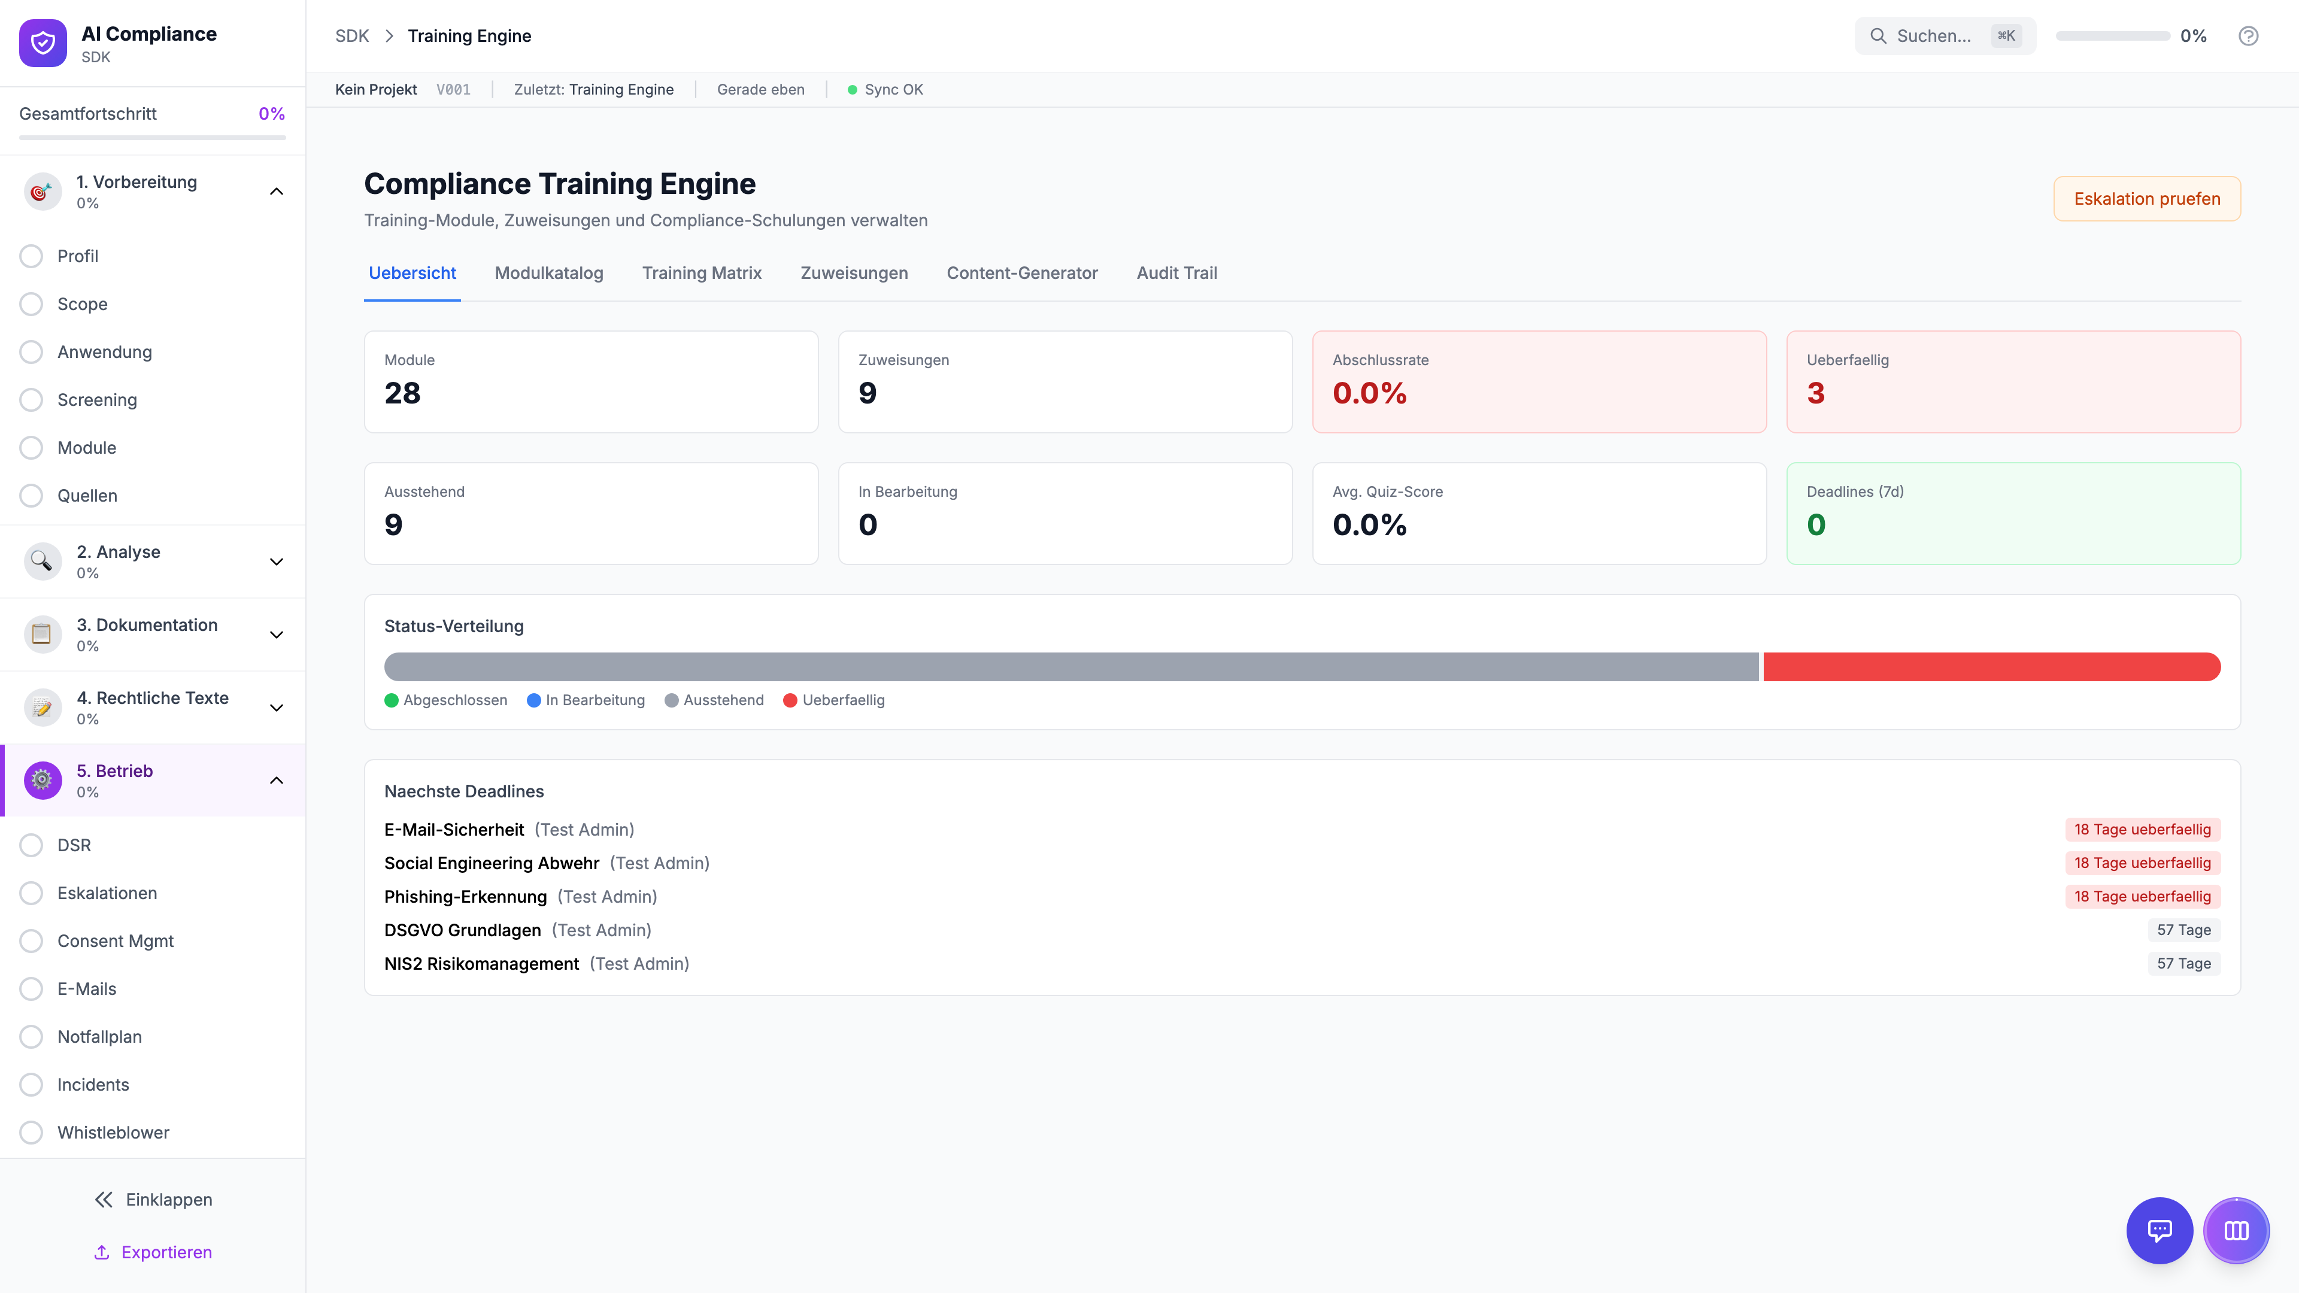The width and height of the screenshot is (2299, 1293).
Task: Click the Betrieb gear icon
Action: click(x=42, y=780)
